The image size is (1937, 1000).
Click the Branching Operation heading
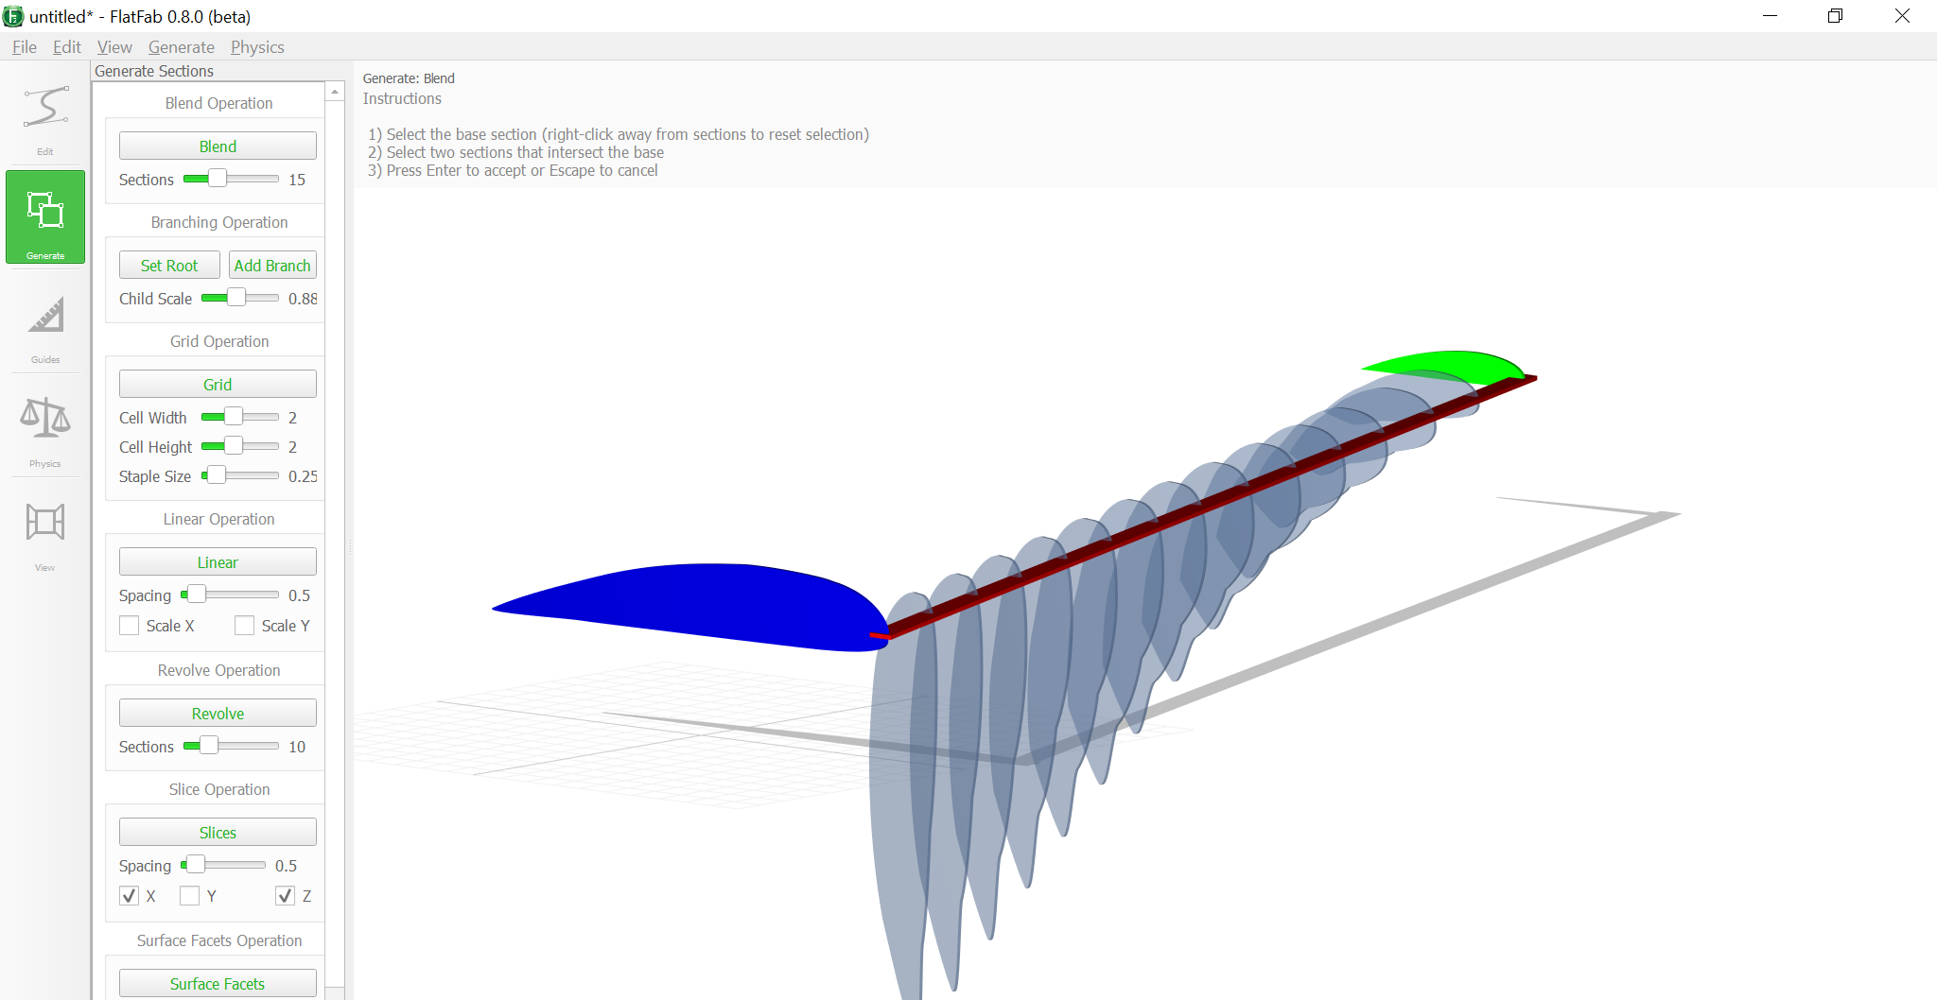tap(219, 222)
